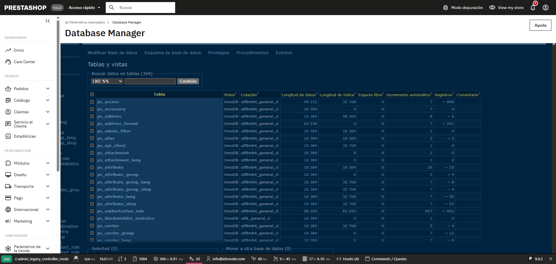Open the ps_blockwishlist_statistics table link
Image resolution: width=556 pixels, height=264 pixels.
(126, 218)
